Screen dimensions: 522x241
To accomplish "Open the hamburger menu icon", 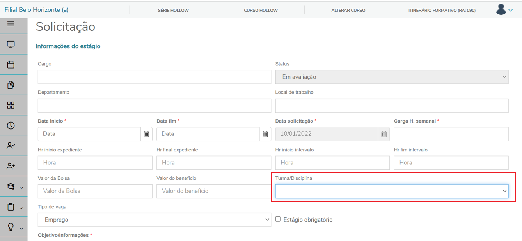I will click(x=11, y=24).
